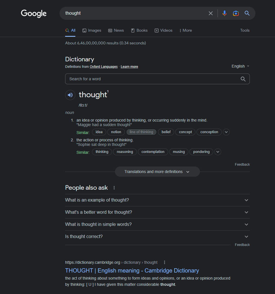Expand 'What is an example of thought?'
The image size is (275, 294).
point(157,200)
